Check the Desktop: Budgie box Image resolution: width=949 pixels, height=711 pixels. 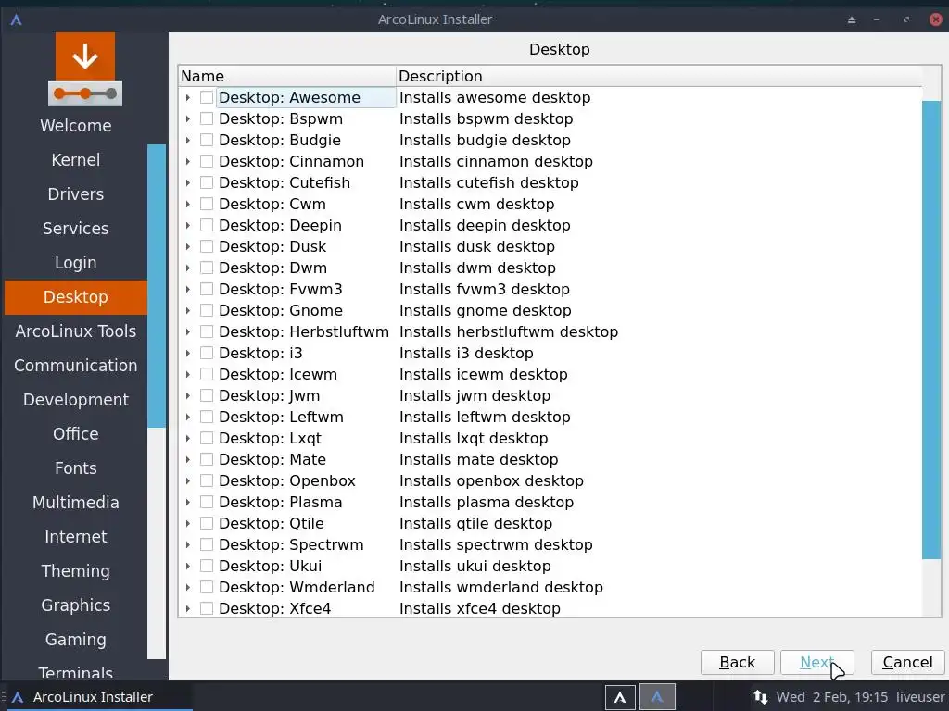coord(207,140)
